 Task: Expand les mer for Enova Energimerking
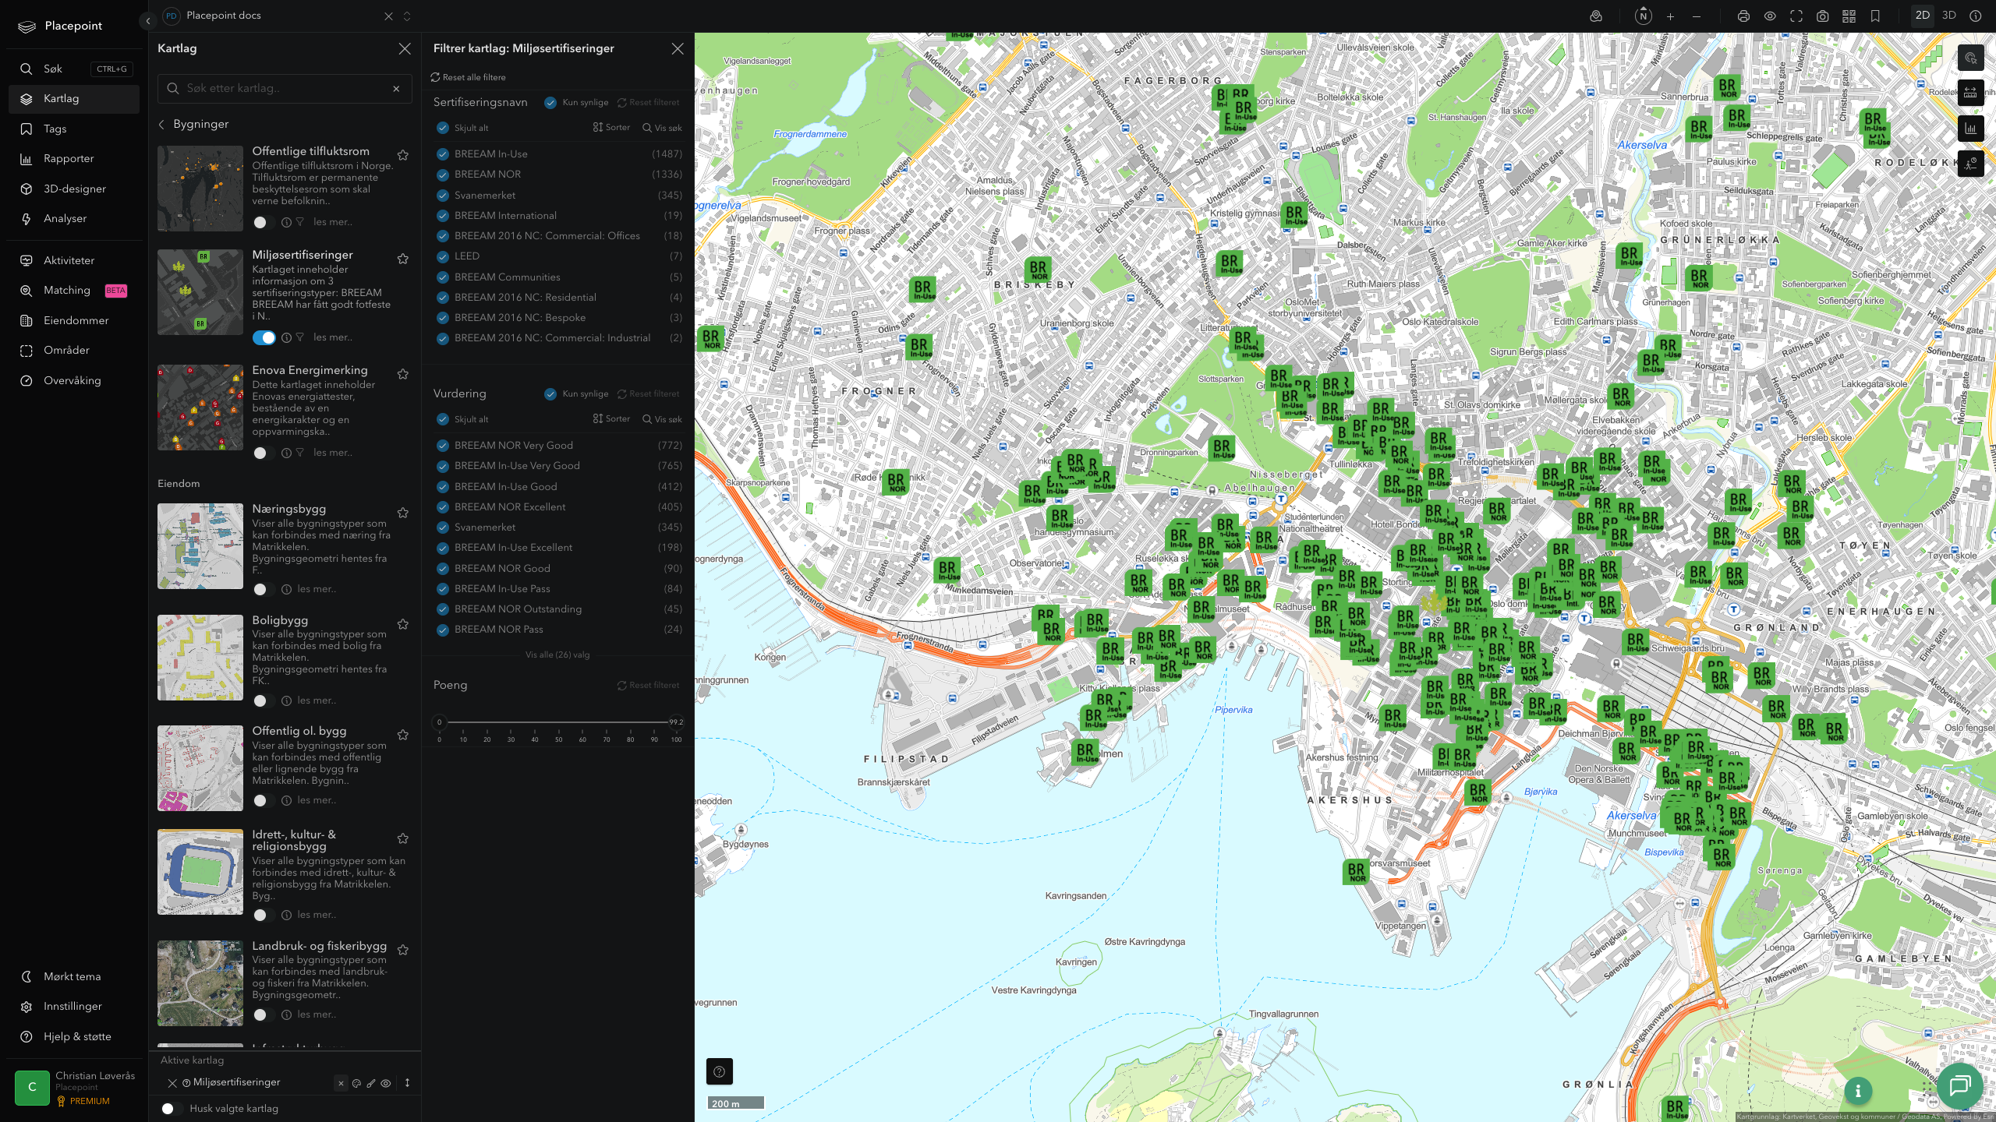point(333,453)
